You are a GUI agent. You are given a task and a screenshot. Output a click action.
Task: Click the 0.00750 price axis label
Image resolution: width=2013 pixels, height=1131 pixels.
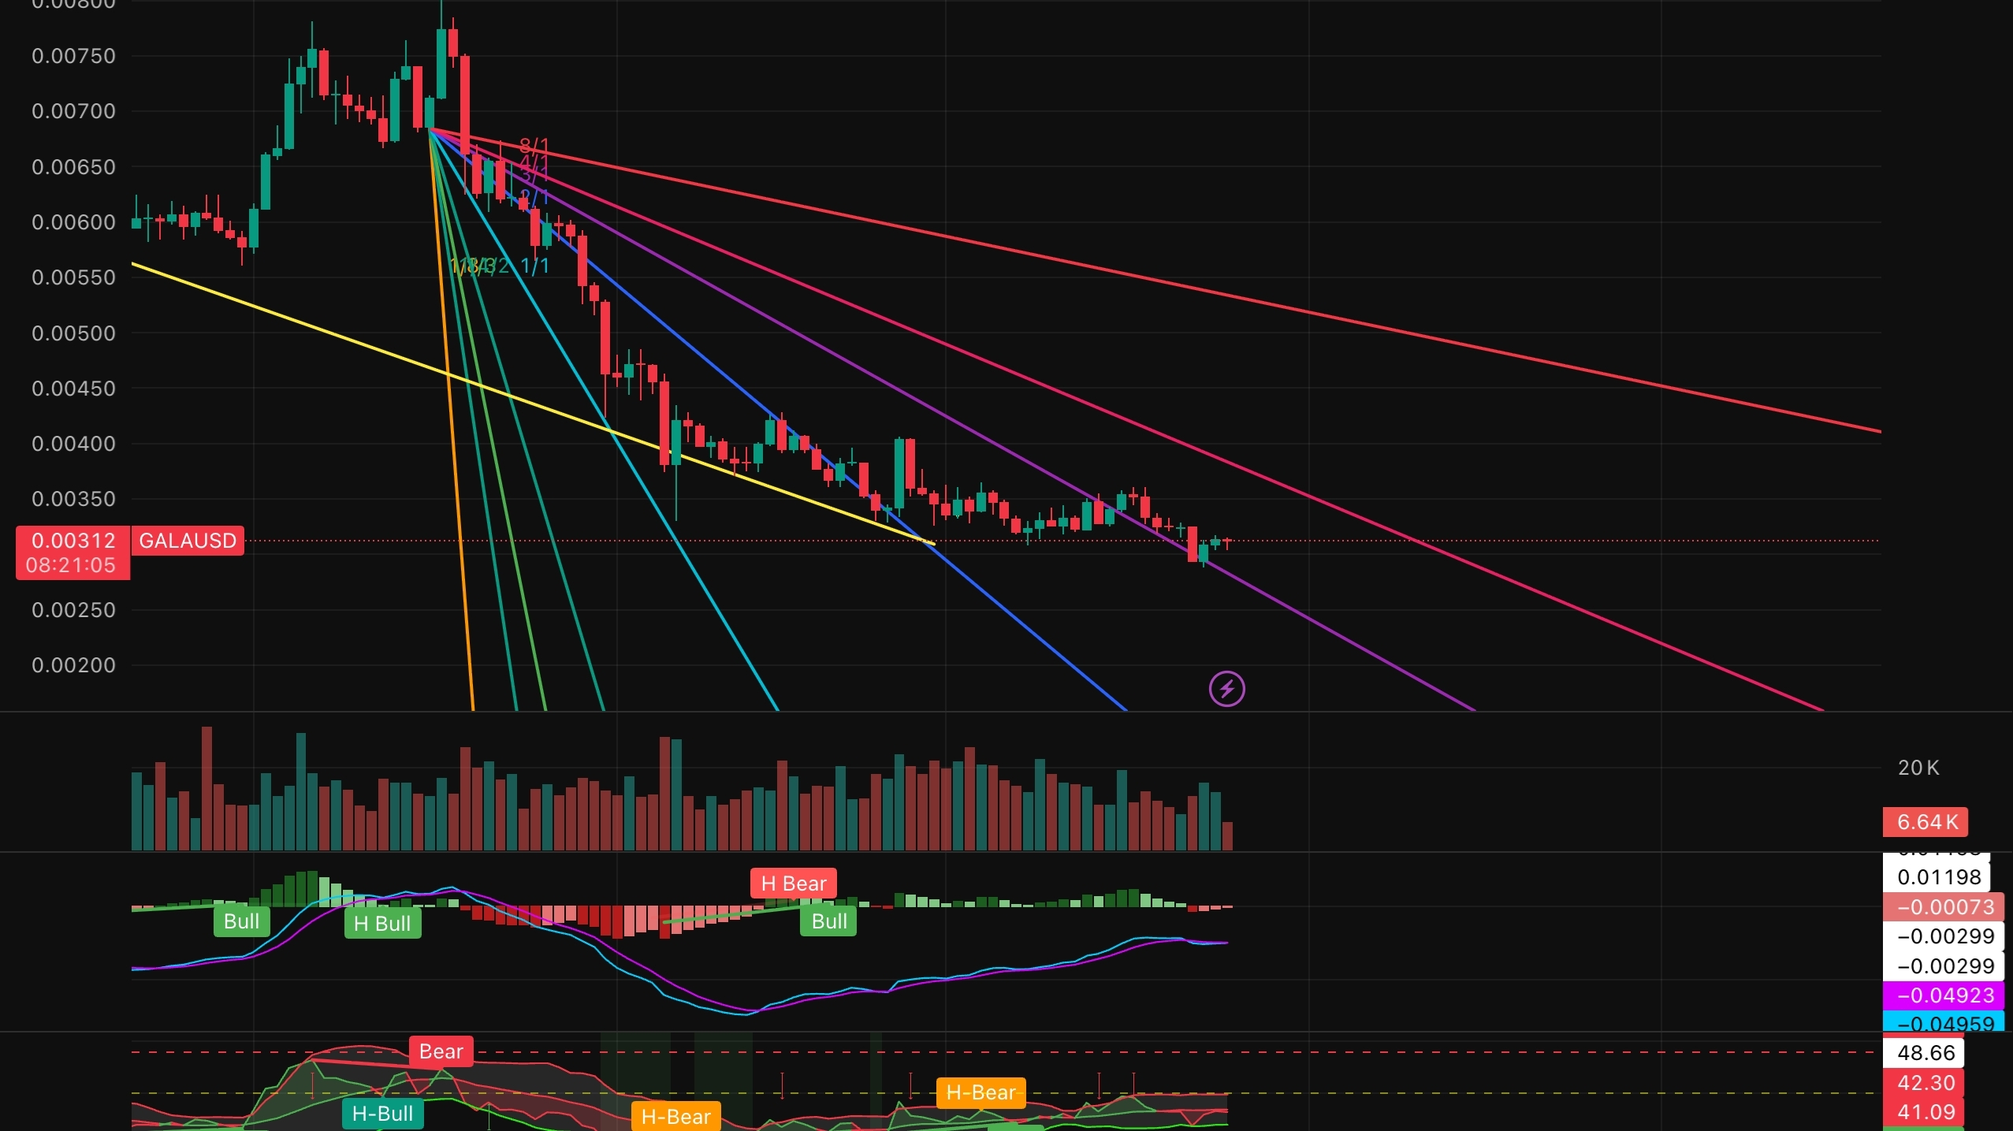point(73,56)
